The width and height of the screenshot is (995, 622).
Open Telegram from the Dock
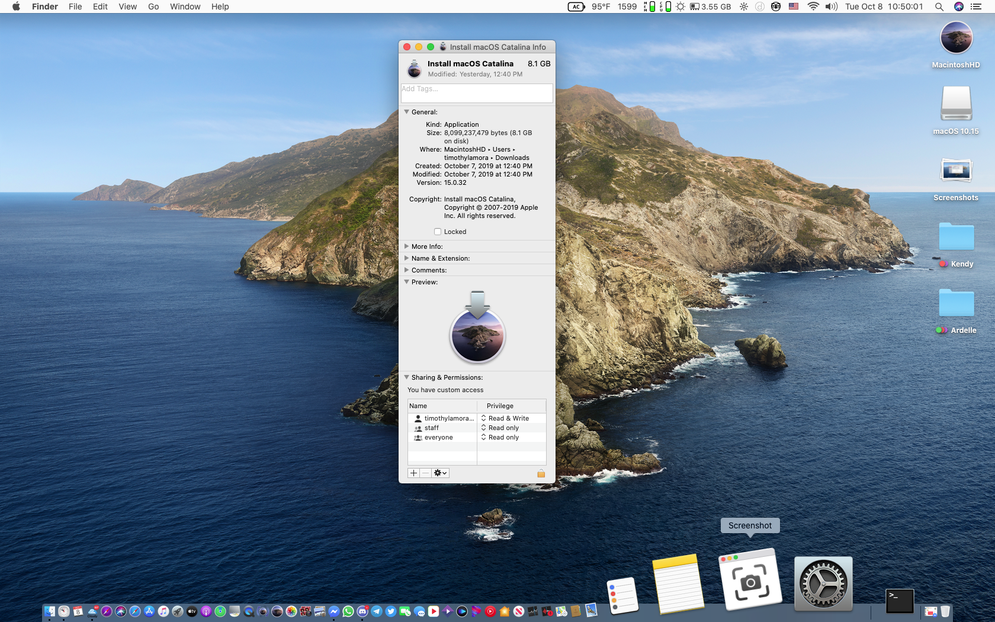[377, 611]
